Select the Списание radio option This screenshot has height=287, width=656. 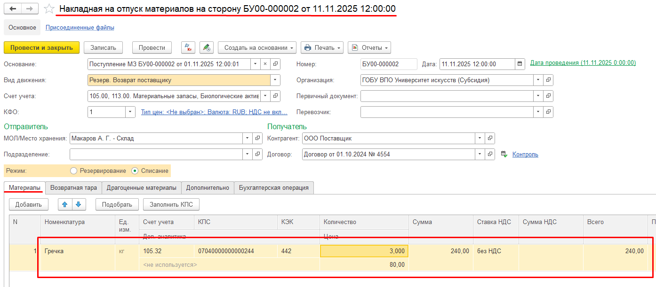[135, 171]
